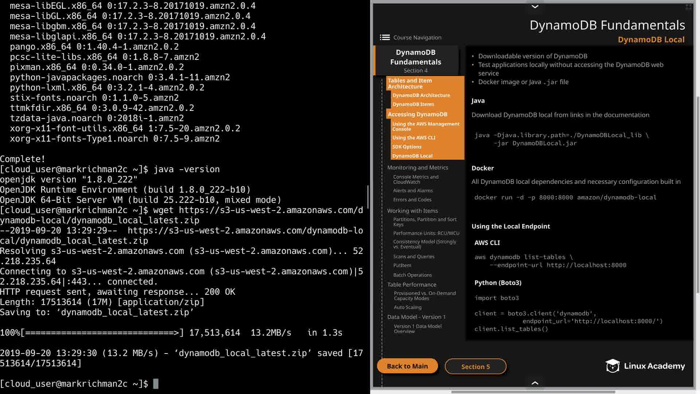
Task: Collapse the top chevron arrow
Action: click(x=535, y=7)
